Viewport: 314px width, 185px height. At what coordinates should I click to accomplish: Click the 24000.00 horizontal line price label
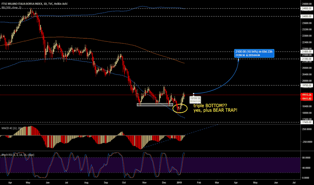(x=307, y=16)
